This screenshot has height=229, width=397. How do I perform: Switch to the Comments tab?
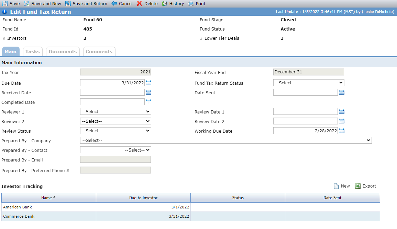tap(99, 51)
